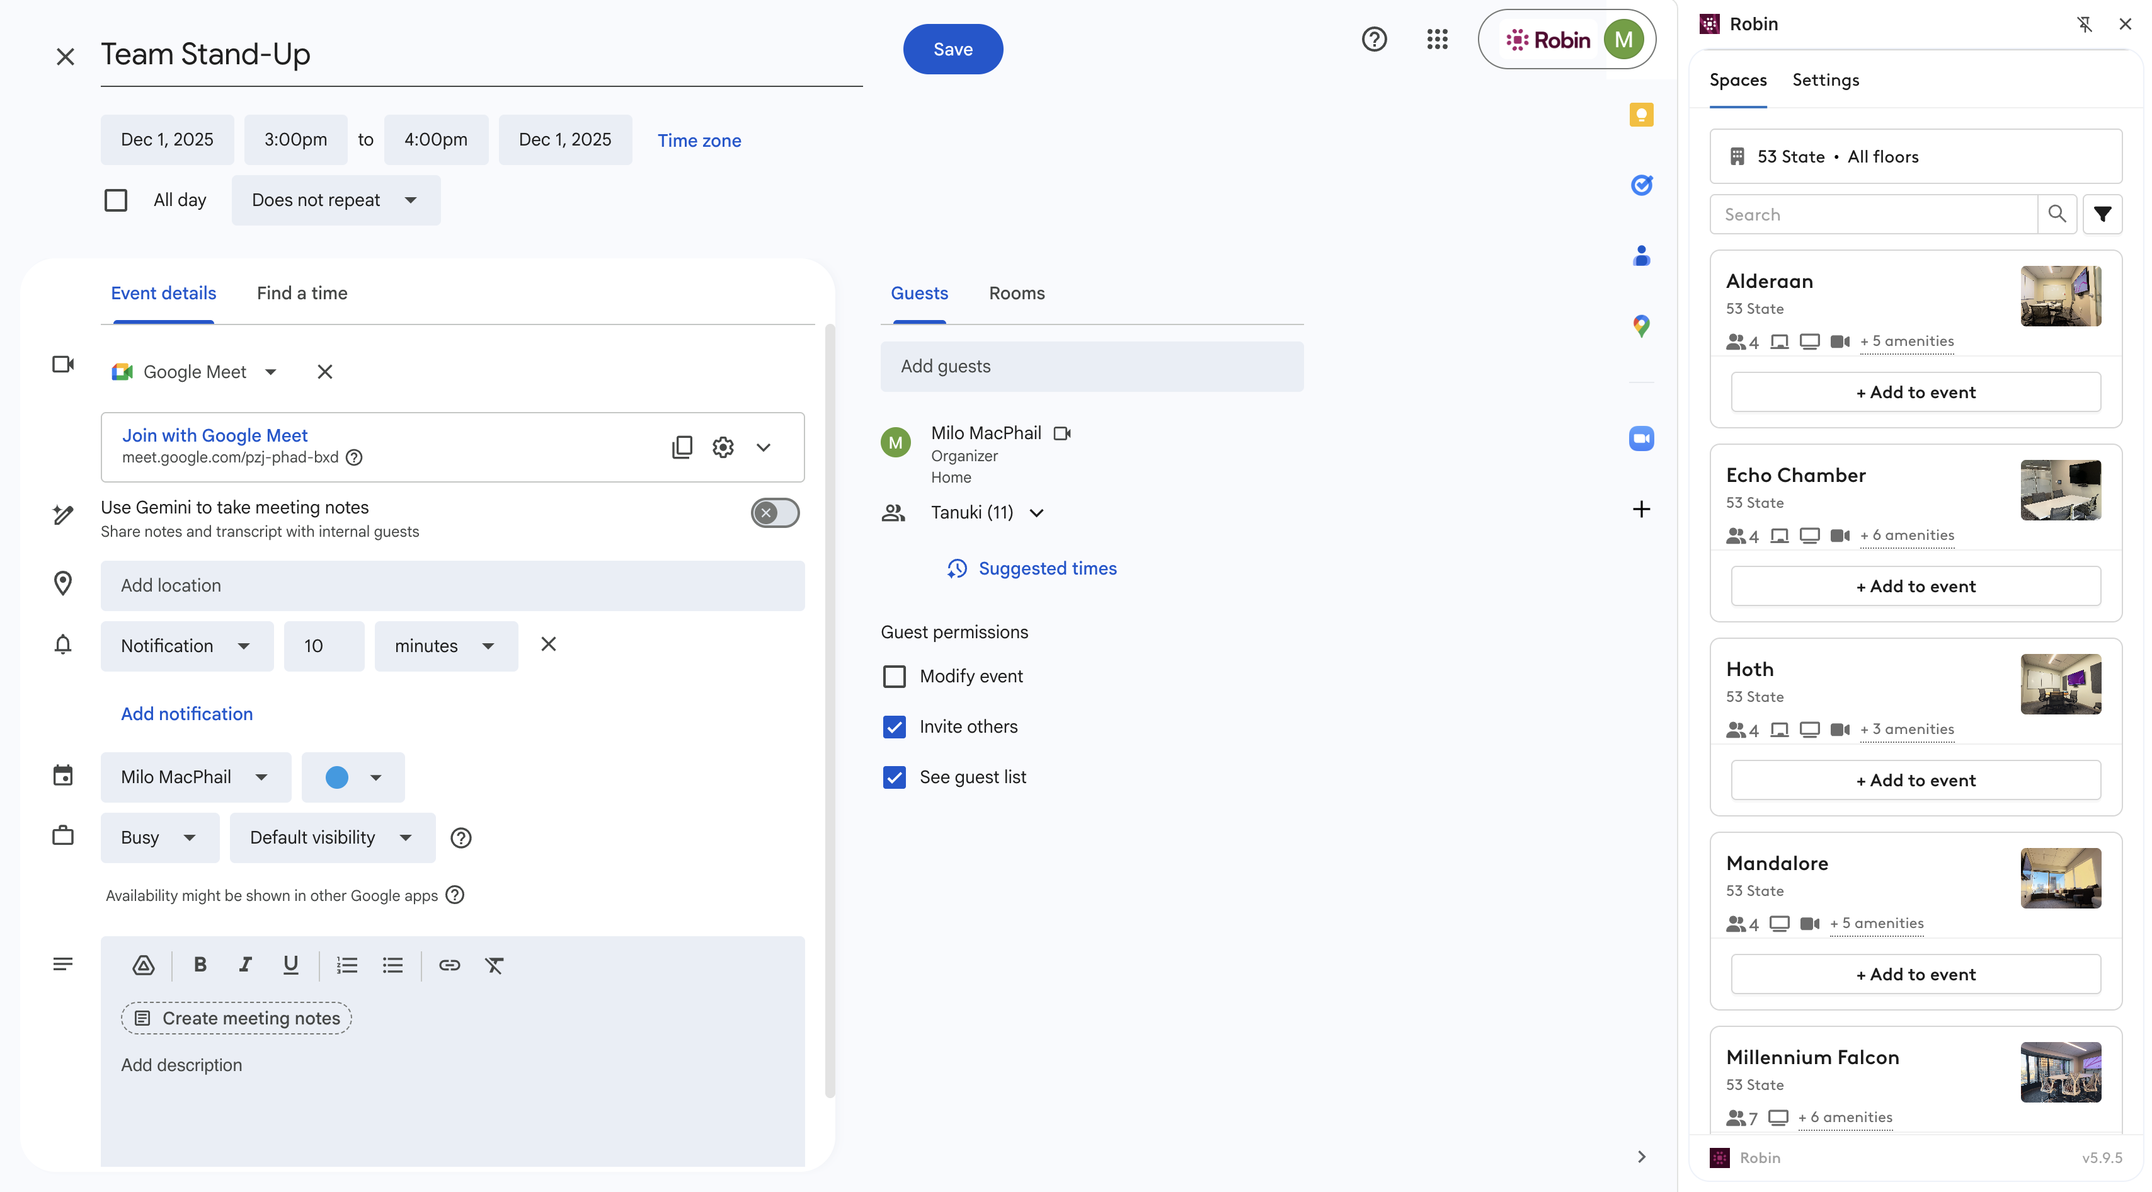Open the 53 State floor selector
The width and height of the screenshot is (2152, 1192).
1914,156
